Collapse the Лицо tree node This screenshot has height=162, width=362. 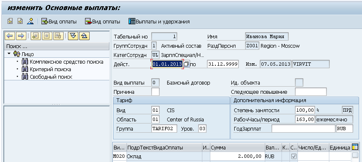[x=9, y=54]
